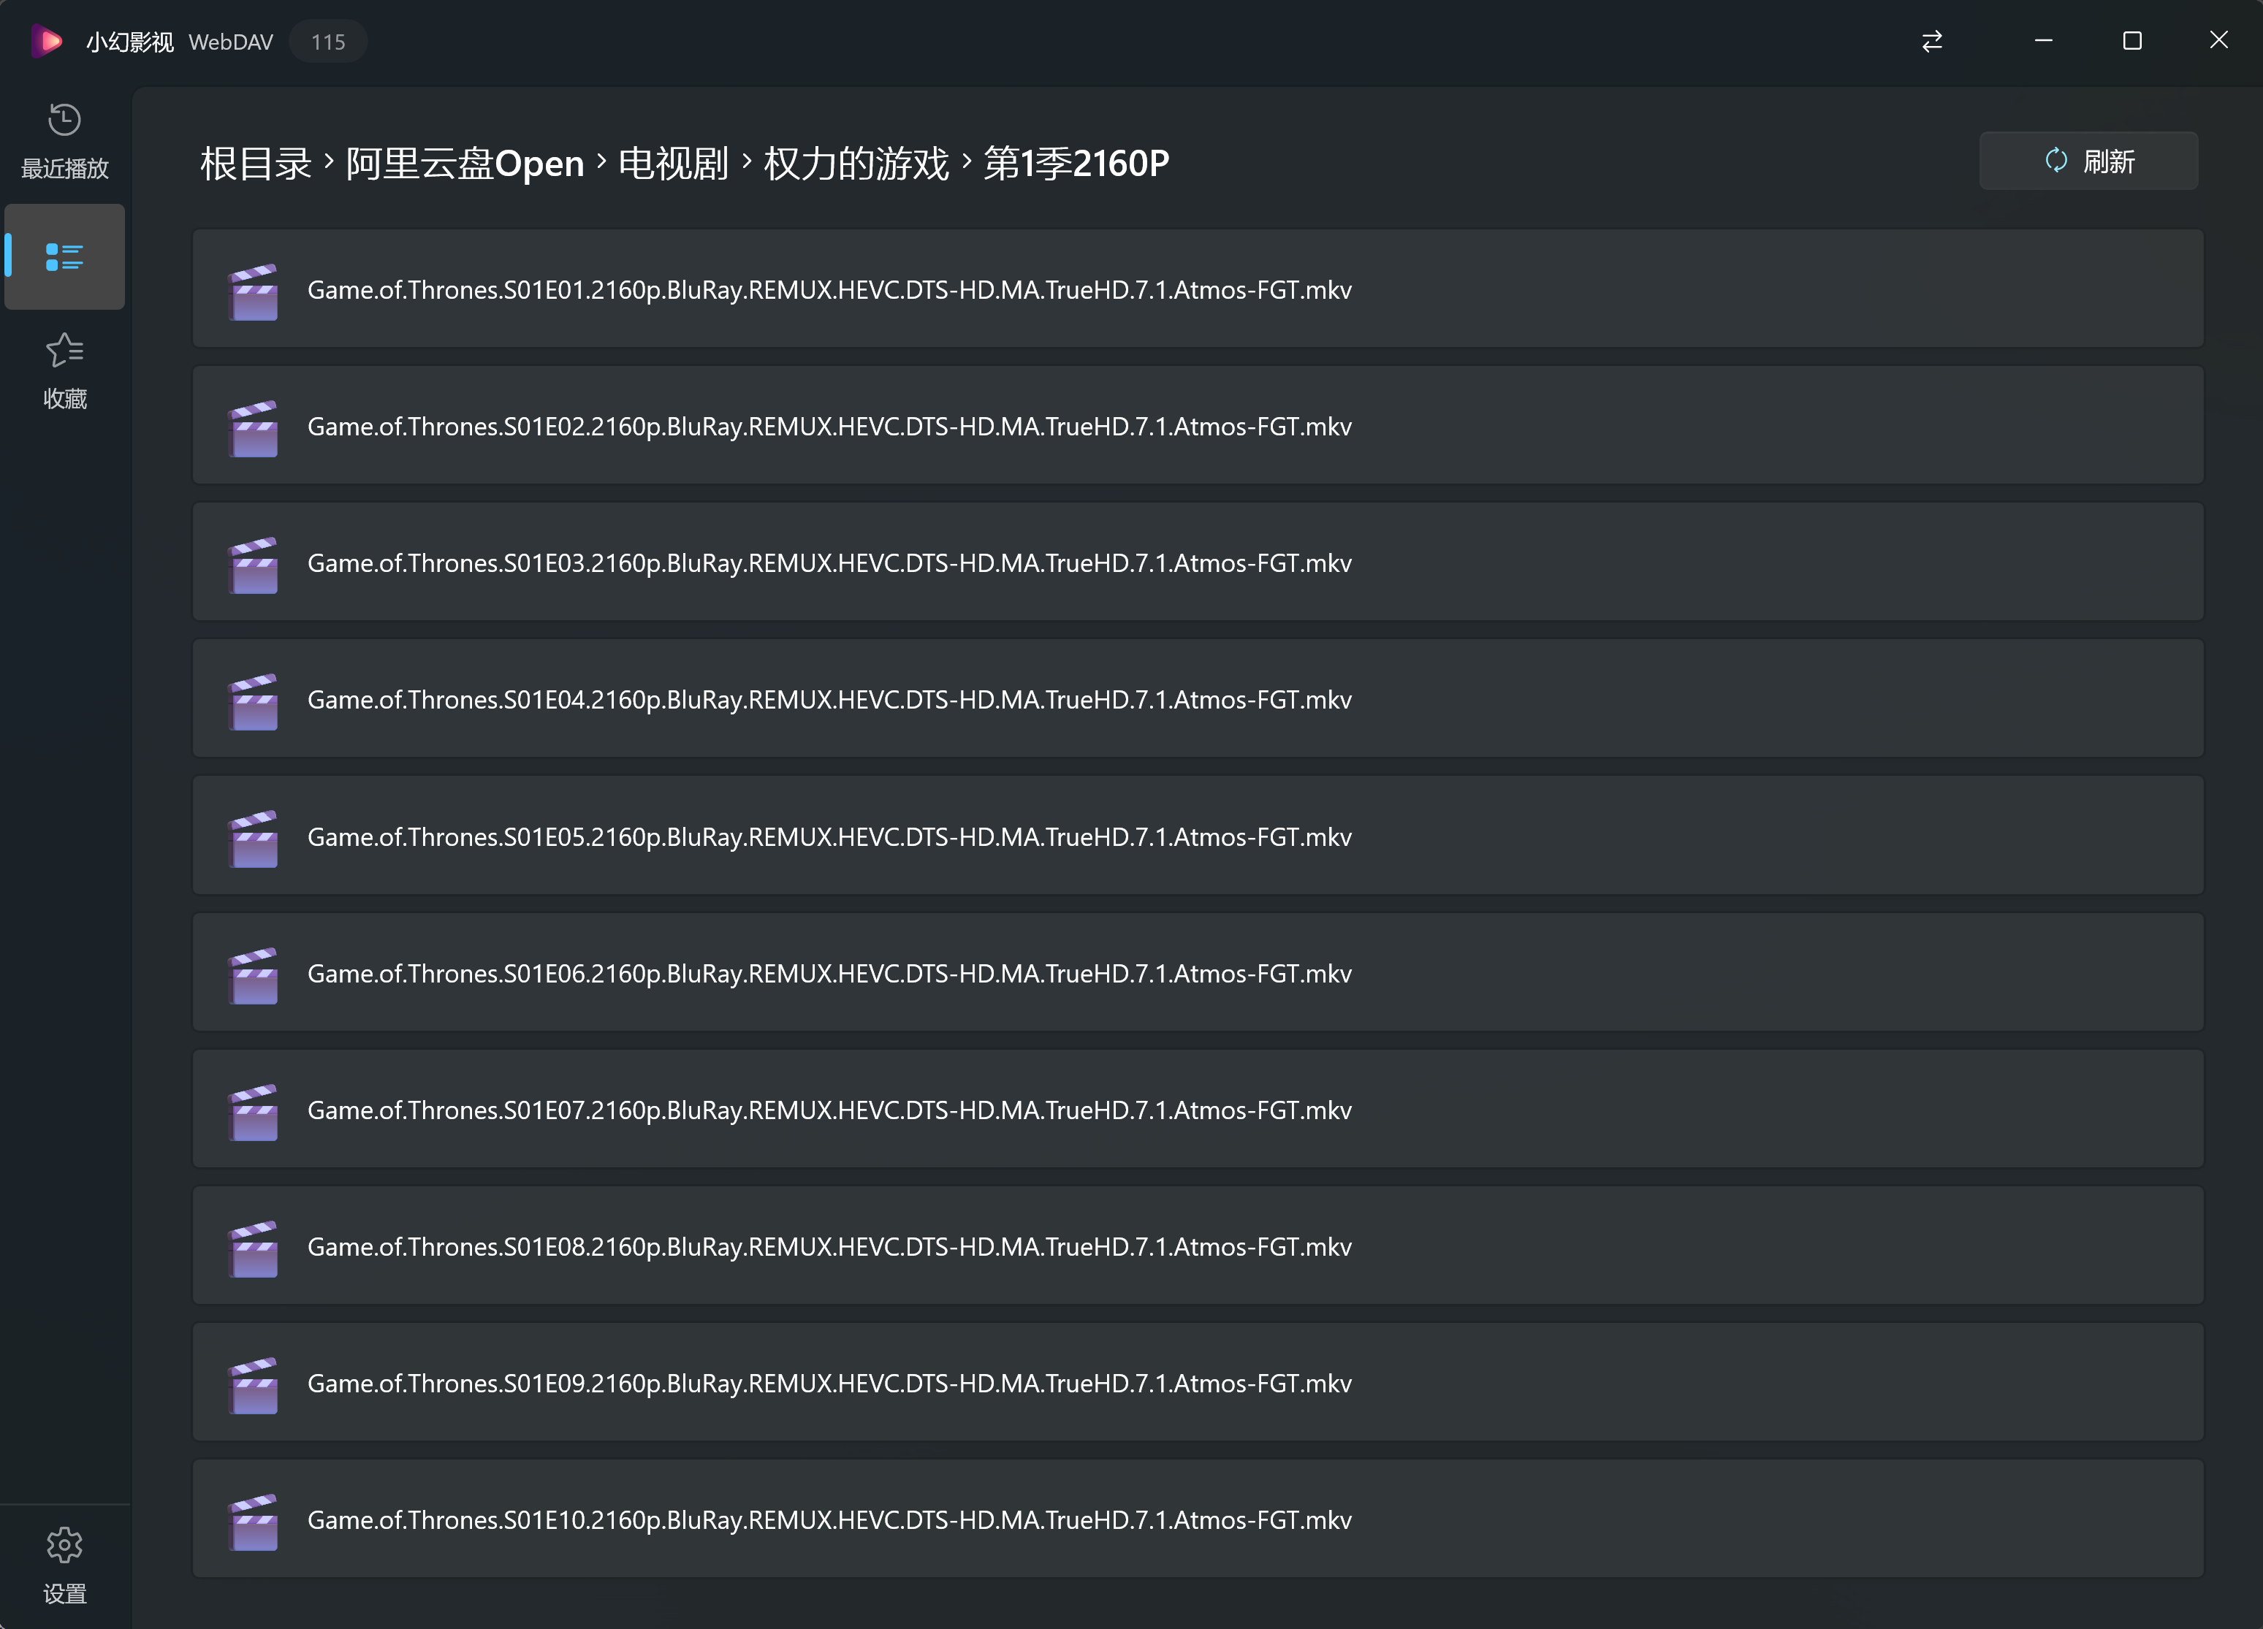Open Game.of.Thrones.S01E04 file name

[x=829, y=701]
